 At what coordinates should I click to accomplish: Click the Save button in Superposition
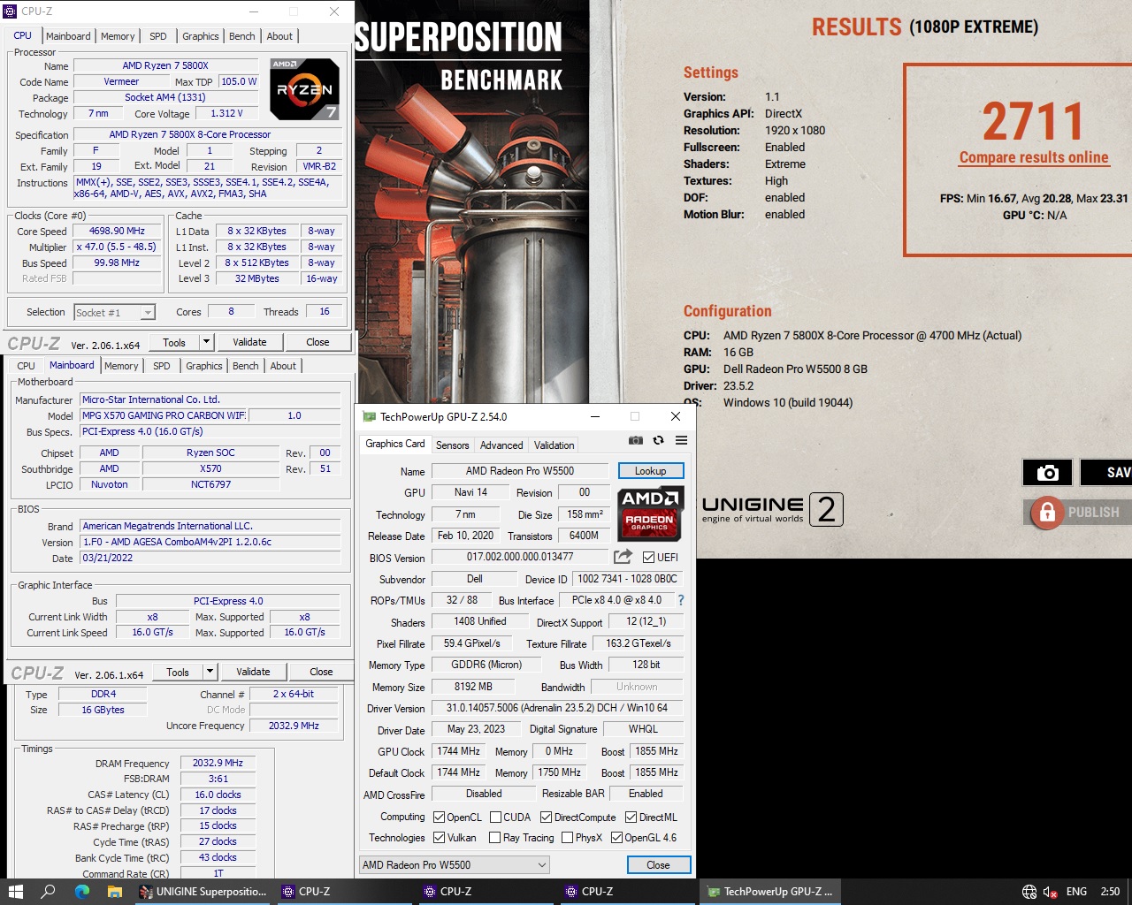[1106, 473]
